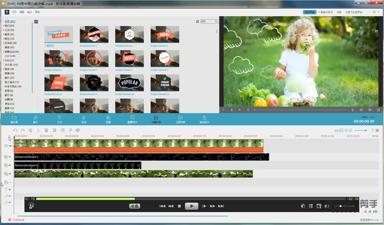Switch library to grid view icon
384x225 pixels.
pyautogui.click(x=197, y=21)
